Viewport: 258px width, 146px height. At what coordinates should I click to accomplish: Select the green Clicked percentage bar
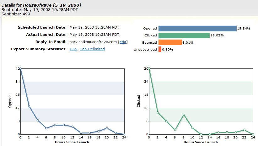(184, 35)
